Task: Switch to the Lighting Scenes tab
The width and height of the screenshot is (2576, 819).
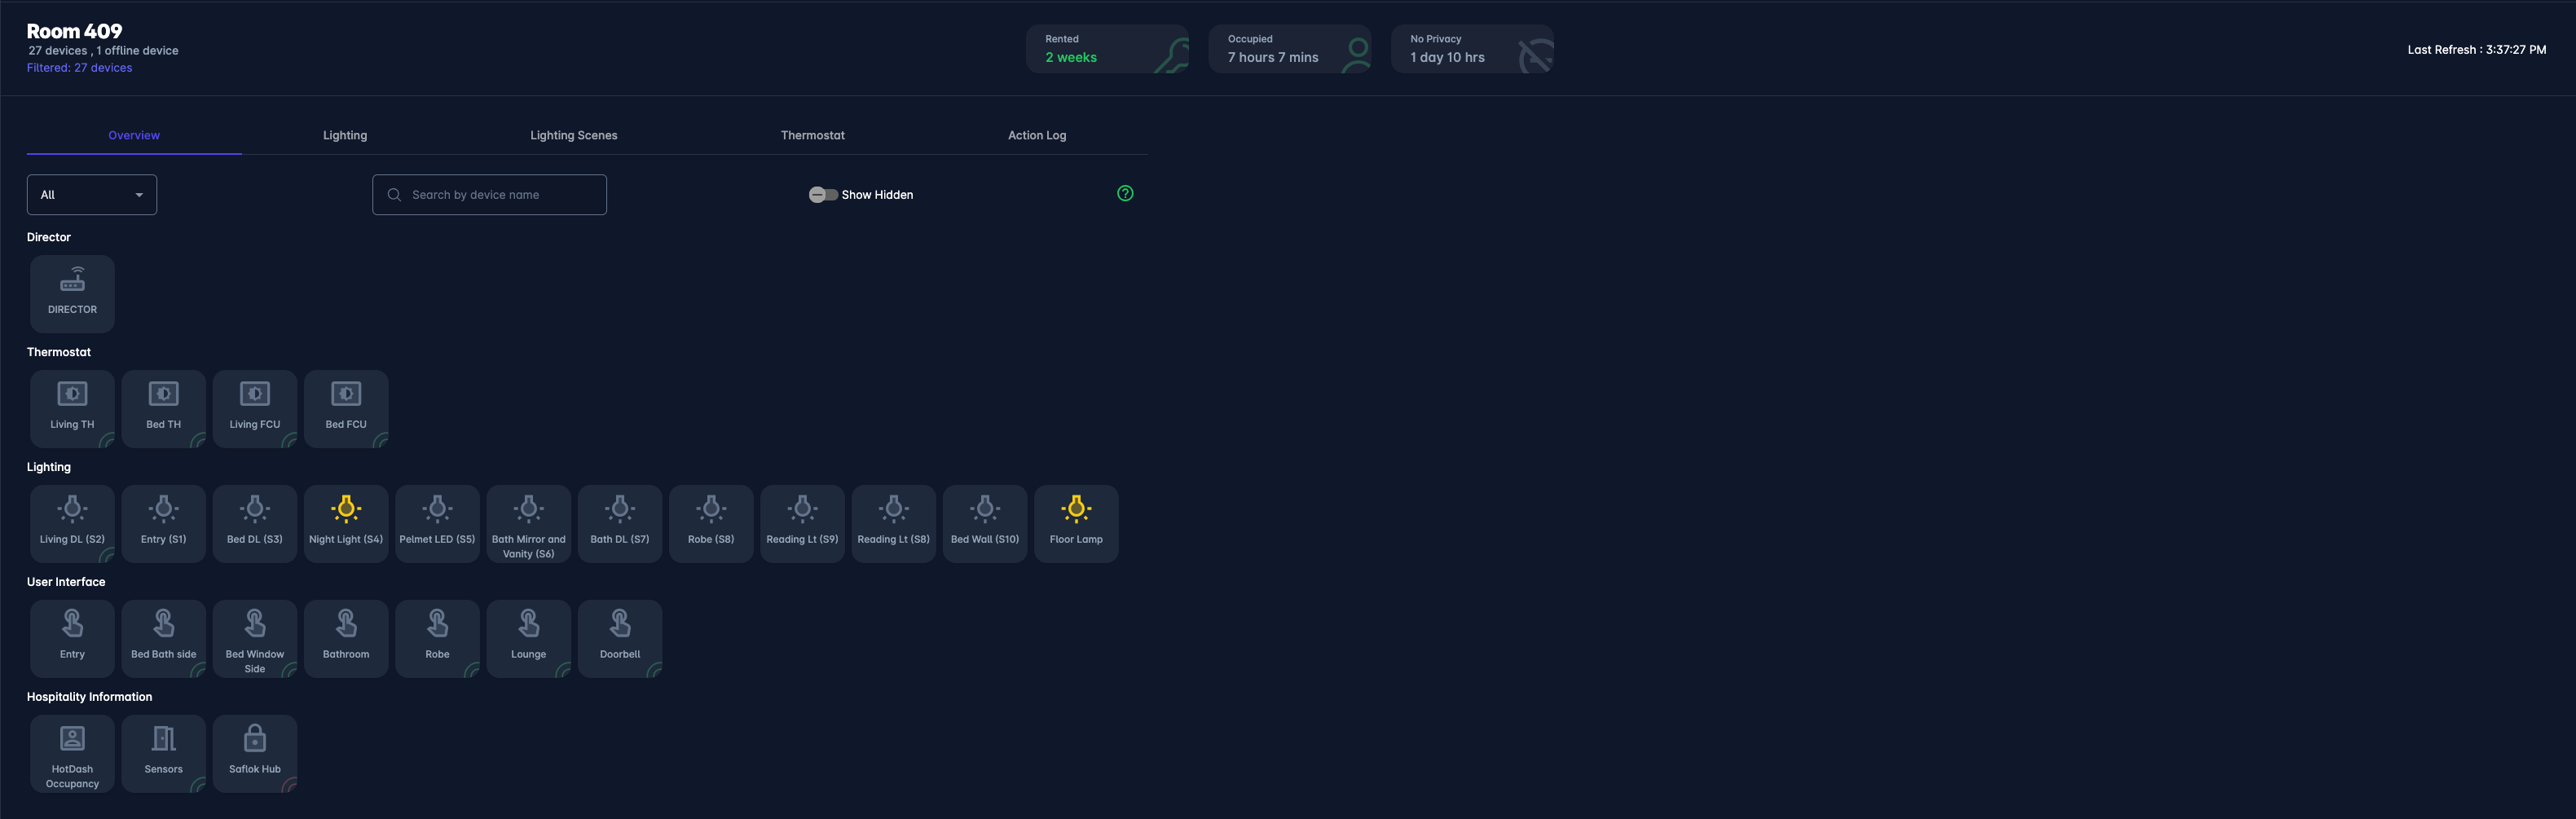Action: pos(573,135)
